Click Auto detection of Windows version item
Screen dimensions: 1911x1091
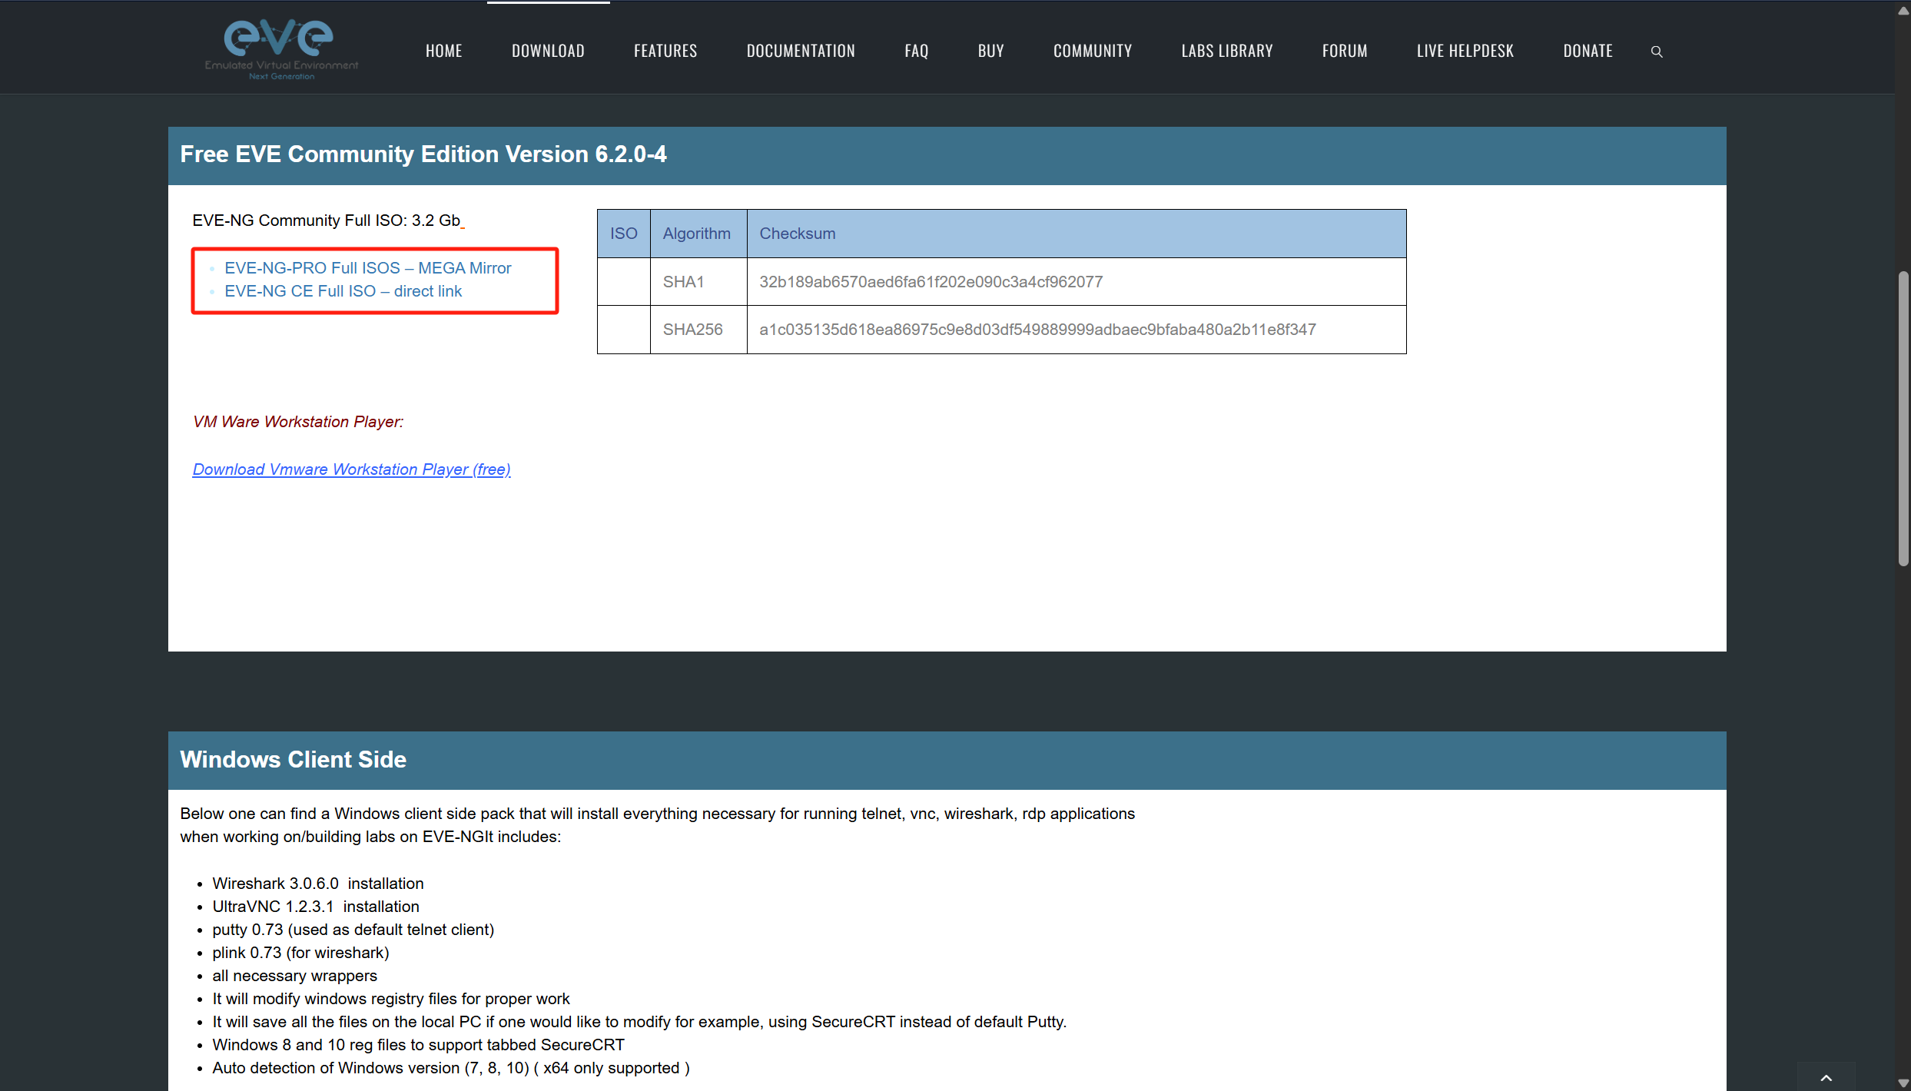pos(451,1068)
